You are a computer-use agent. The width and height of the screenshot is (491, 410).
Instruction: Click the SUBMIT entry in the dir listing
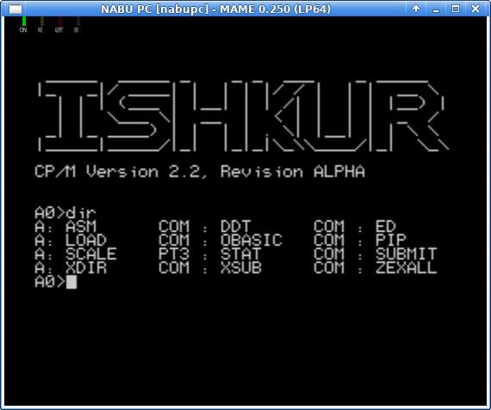(406, 254)
